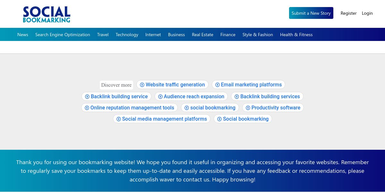Click plus icon beside Online reputation management tools

click(87, 108)
